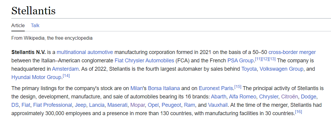The image size is (331, 119).
Task: Open the Toyota link
Action: (x=249, y=69)
